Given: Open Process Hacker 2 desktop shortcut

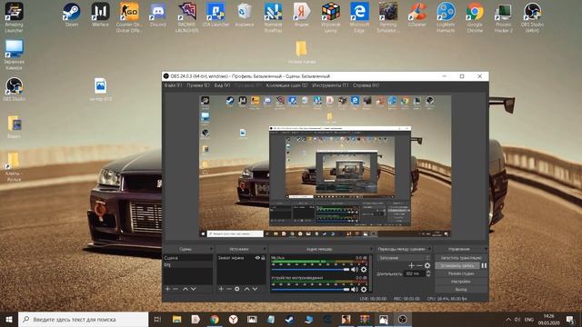Looking at the screenshot, I should (x=503, y=18).
